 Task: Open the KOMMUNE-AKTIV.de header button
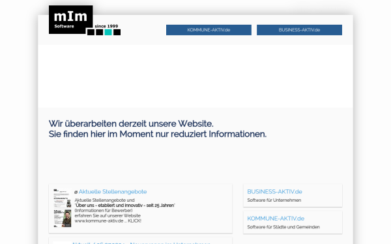click(209, 30)
